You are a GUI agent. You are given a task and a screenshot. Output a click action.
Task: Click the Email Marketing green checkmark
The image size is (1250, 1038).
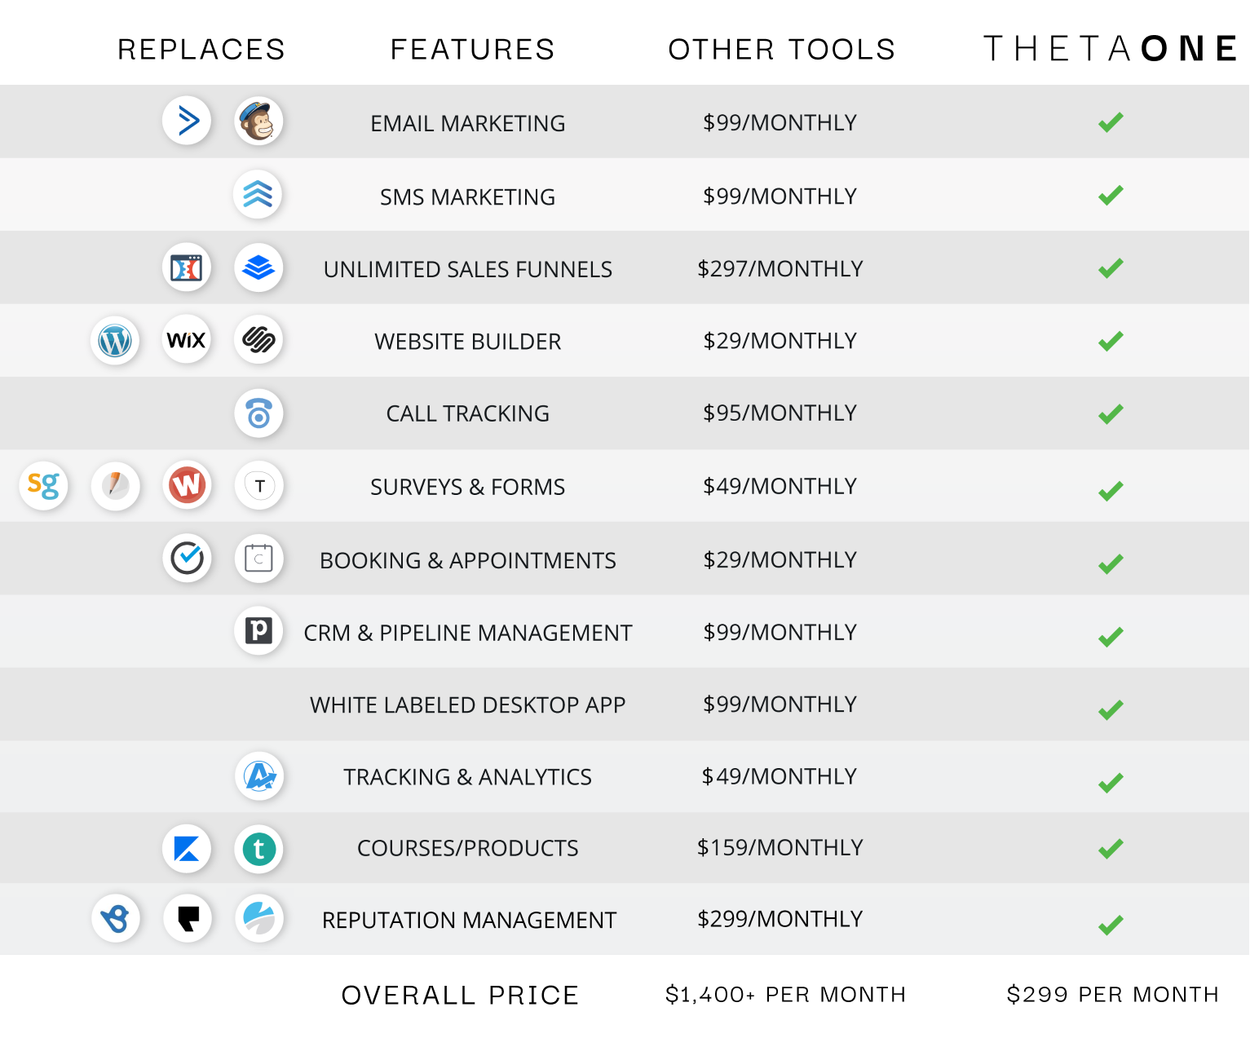coord(1111,122)
